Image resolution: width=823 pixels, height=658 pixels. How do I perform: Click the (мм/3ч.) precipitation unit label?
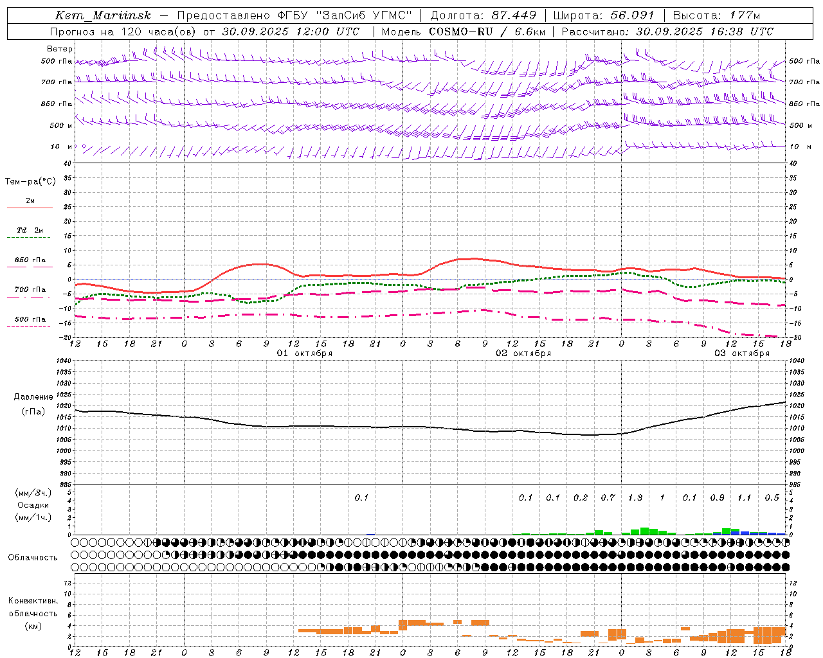[33, 493]
